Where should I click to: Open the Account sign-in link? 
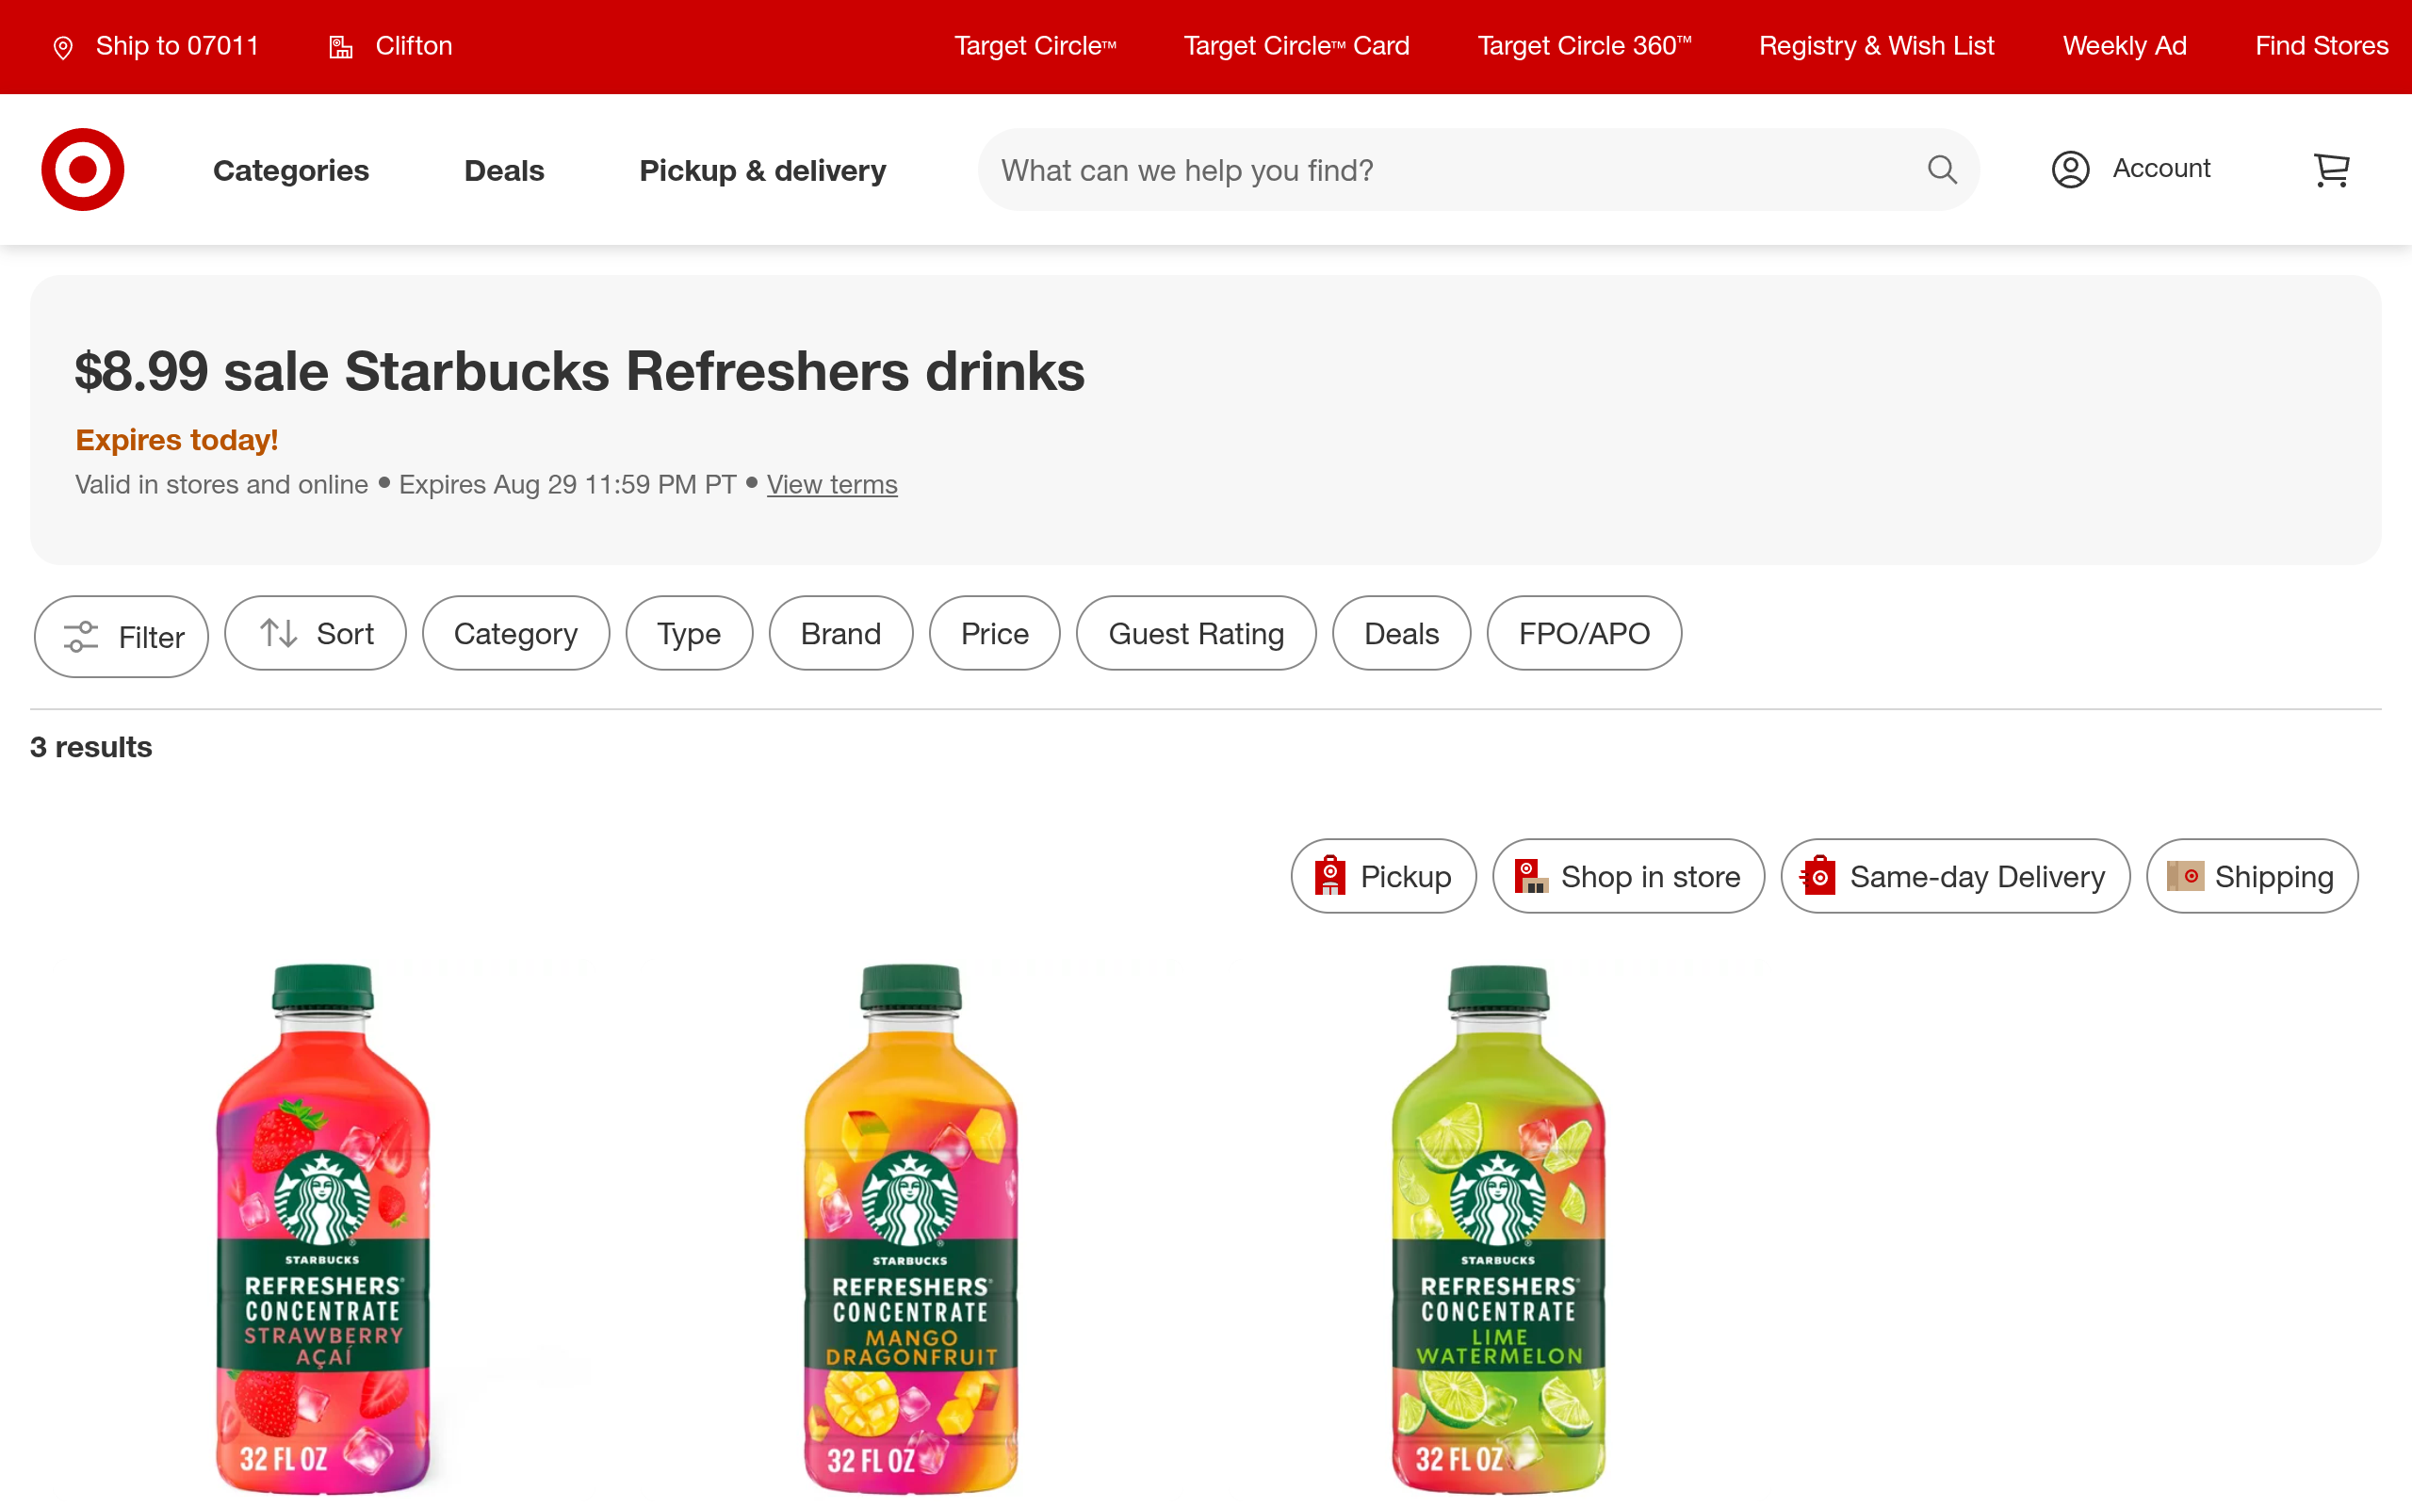coord(2131,170)
